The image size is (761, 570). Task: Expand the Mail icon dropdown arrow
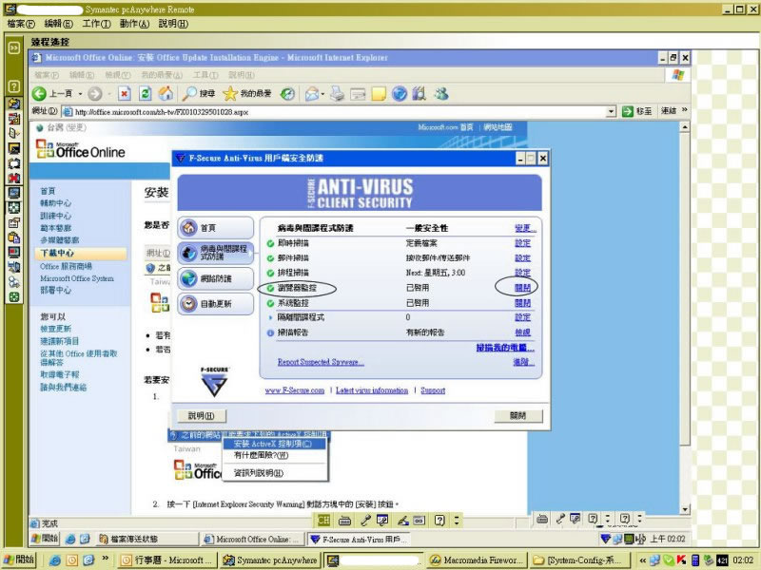point(322,94)
